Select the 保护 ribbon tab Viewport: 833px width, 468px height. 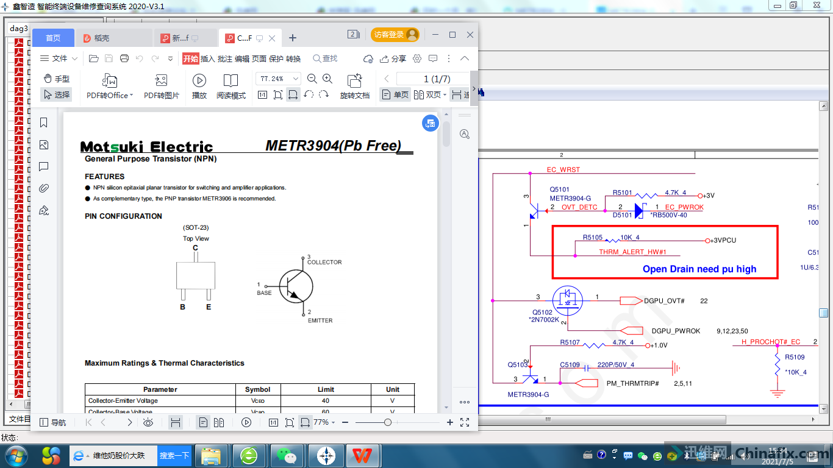(276, 58)
